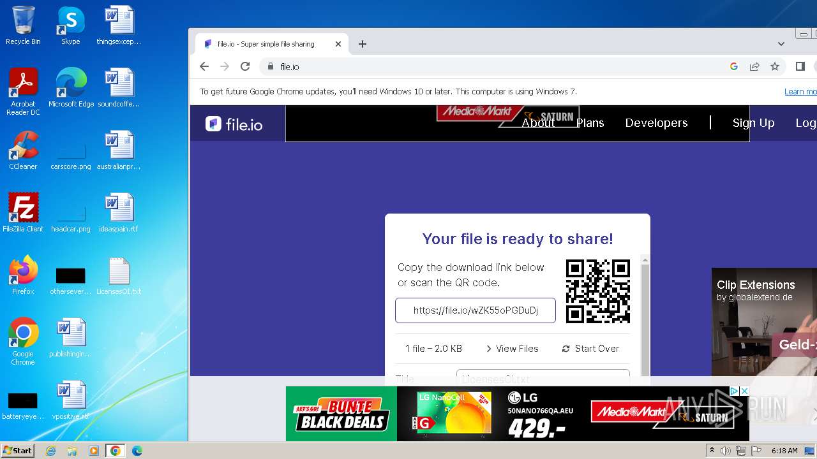The image size is (817, 459).
Task: Click the file.io download link field
Action: [476, 310]
